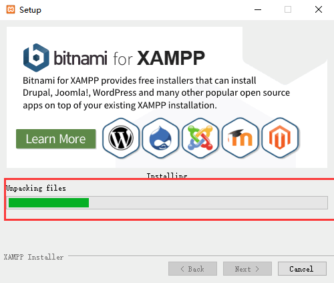
Task: Click the 'bitnami for XAMPP' banner title
Action: point(129,58)
